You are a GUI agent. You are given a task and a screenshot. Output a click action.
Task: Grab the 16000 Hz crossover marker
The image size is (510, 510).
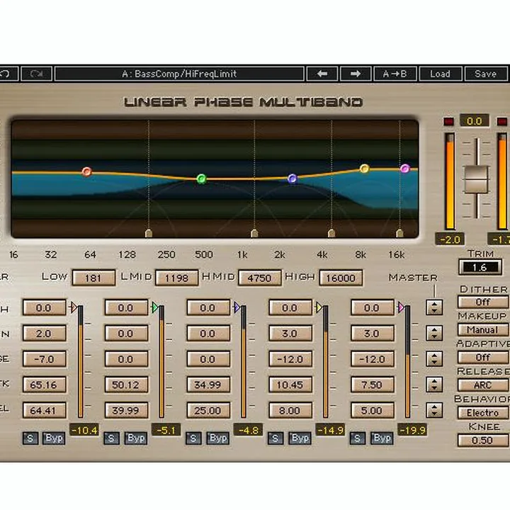click(x=399, y=233)
